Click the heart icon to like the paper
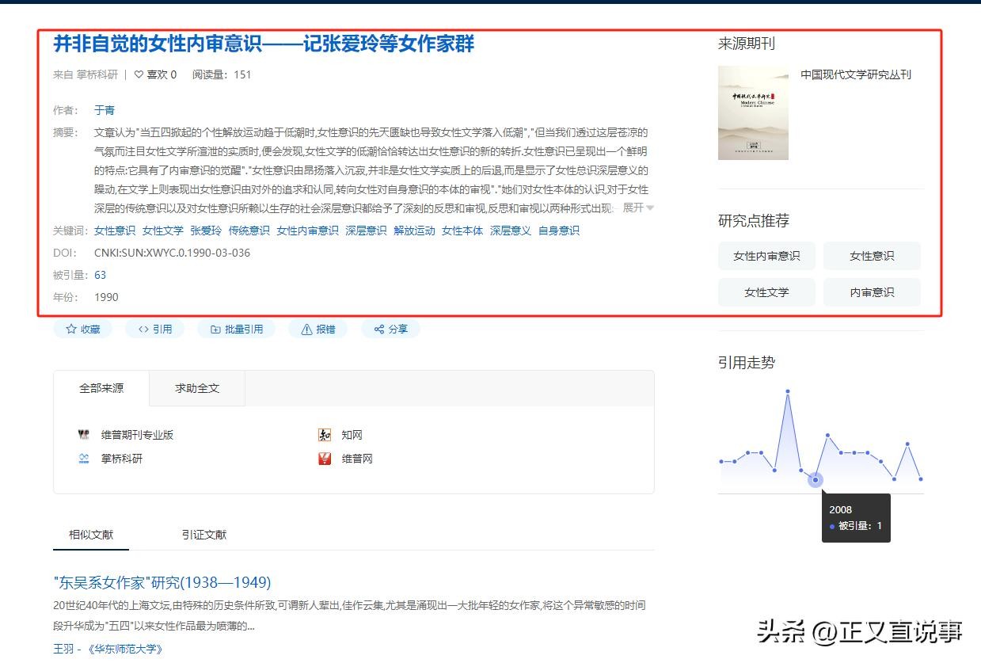The height and width of the screenshot is (663, 981). pos(139,74)
